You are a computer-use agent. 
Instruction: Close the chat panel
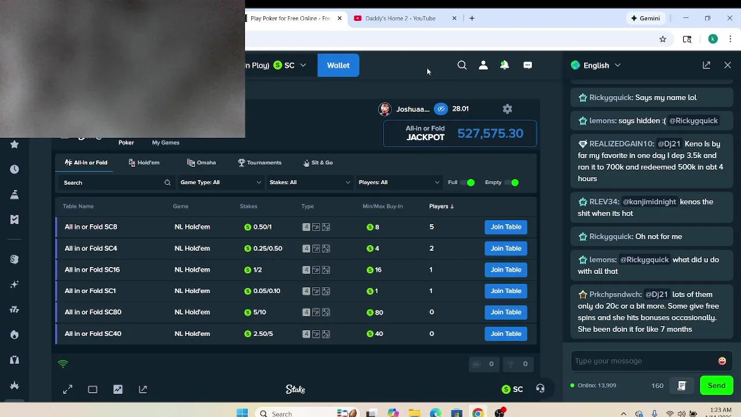coord(728,65)
